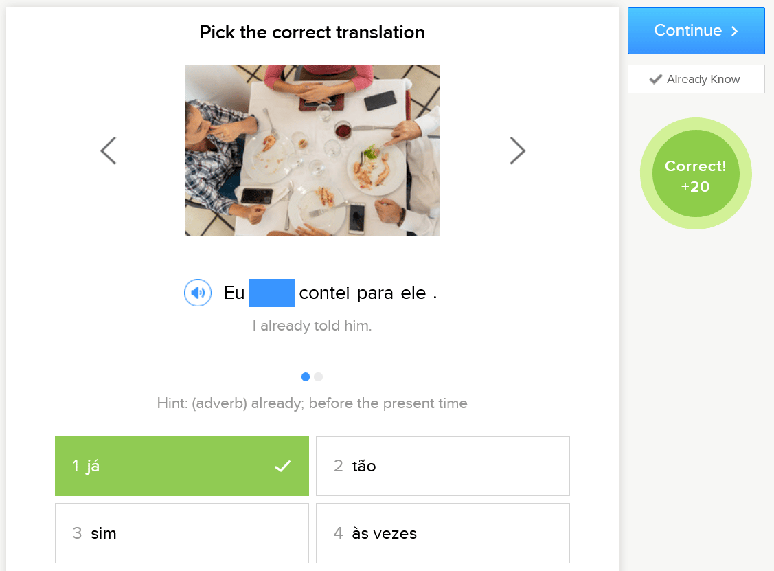The height and width of the screenshot is (571, 774).
Task: Click the Continue button
Action: [696, 31]
